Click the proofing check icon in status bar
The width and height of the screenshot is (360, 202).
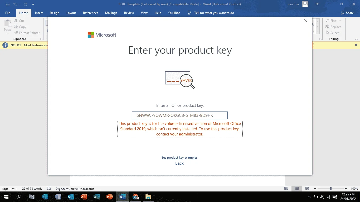point(49,189)
